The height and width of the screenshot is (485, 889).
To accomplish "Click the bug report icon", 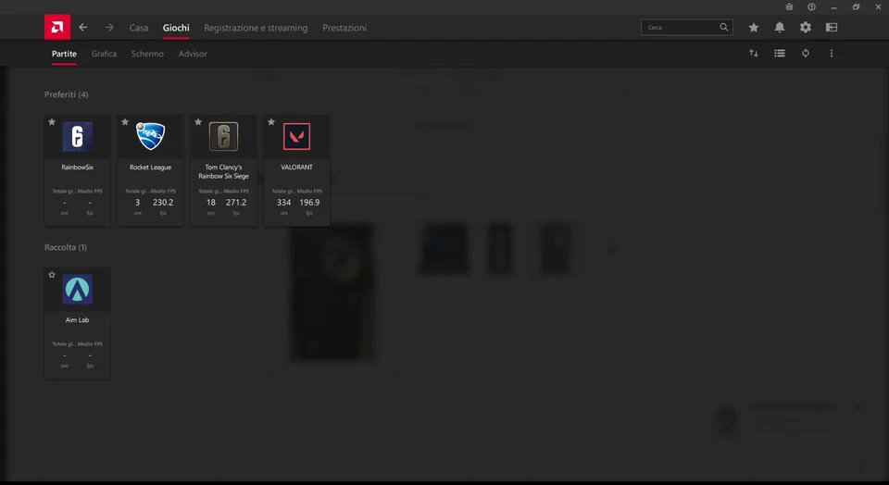I will coord(789,6).
